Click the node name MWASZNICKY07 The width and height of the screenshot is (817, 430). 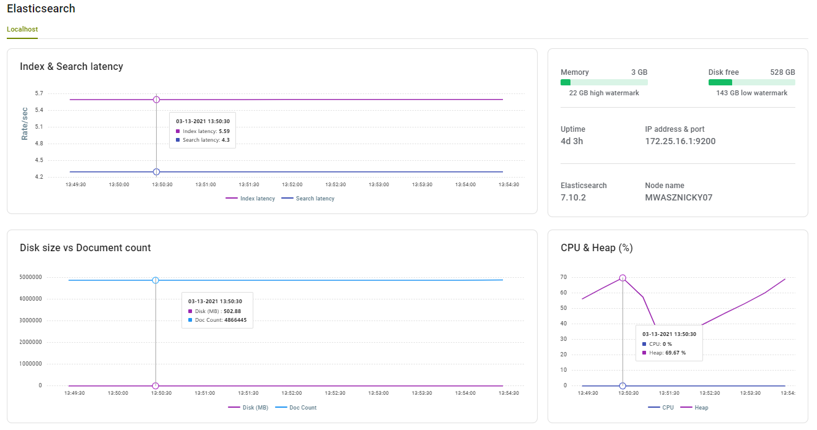click(x=679, y=197)
